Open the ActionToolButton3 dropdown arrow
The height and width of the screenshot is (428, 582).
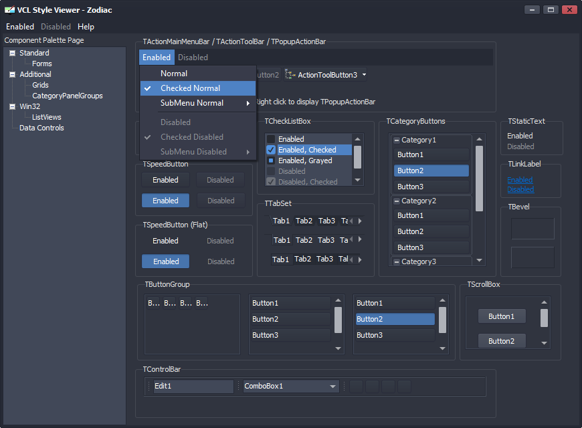[364, 75]
